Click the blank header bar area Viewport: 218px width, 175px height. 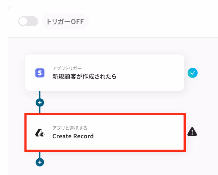pos(153,22)
